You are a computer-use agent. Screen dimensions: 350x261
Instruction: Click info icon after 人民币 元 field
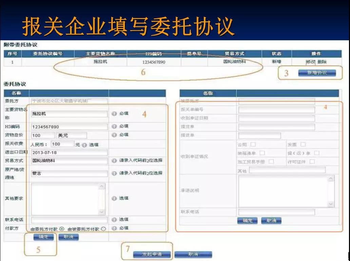pos(84,145)
